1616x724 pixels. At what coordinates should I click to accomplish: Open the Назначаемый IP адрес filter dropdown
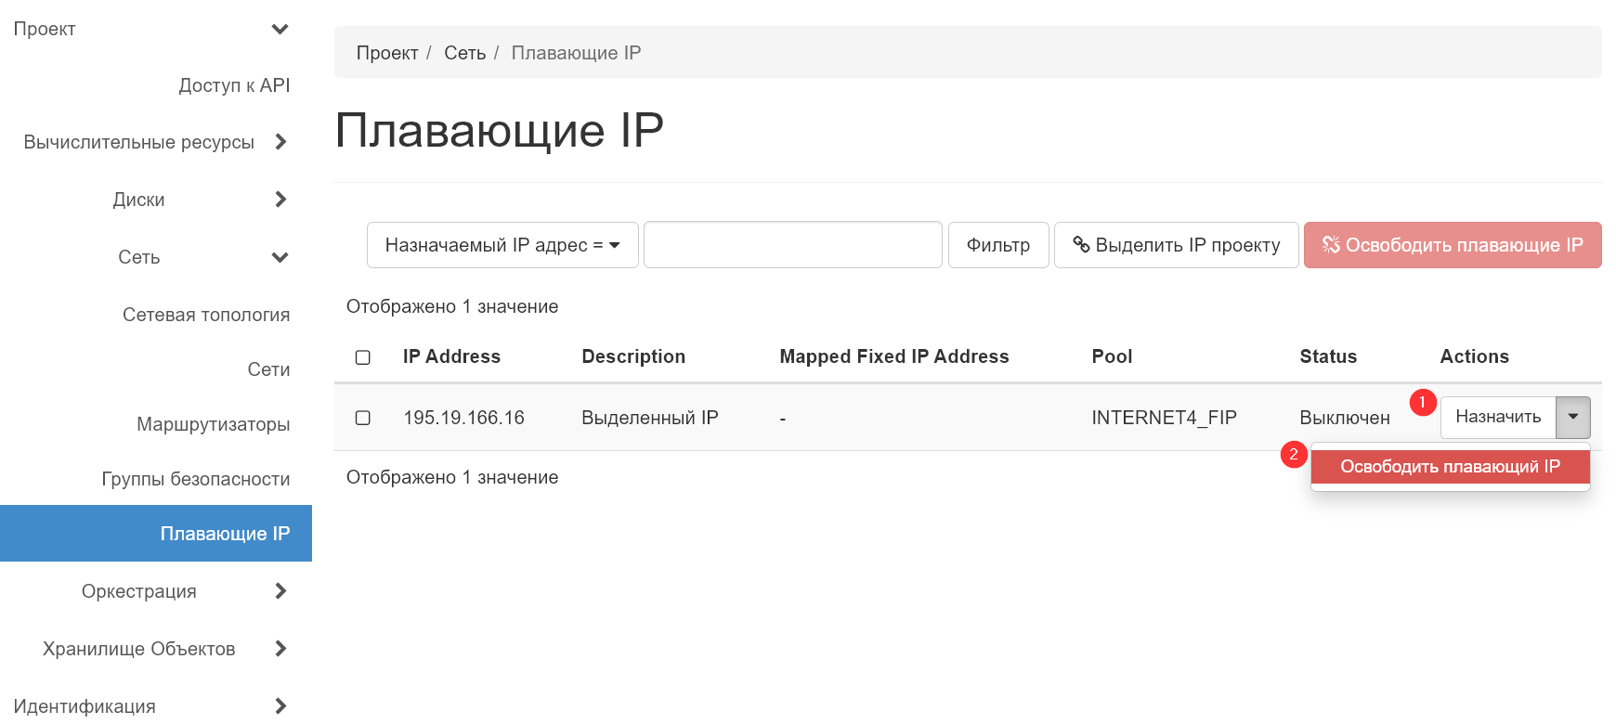[502, 245]
